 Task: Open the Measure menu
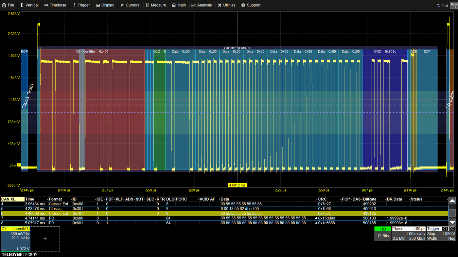[156, 5]
